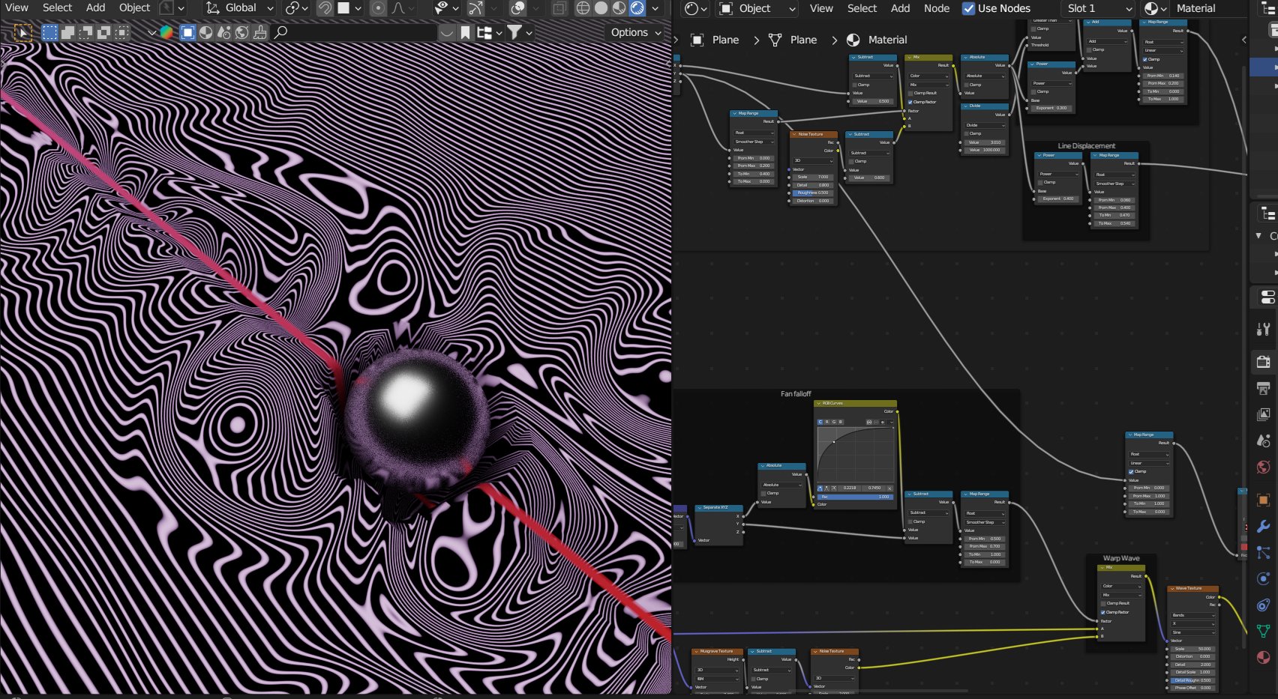The height and width of the screenshot is (699, 1278).
Task: Adjust Scale 50.000 field in Wave Texture node
Action: click(1192, 649)
